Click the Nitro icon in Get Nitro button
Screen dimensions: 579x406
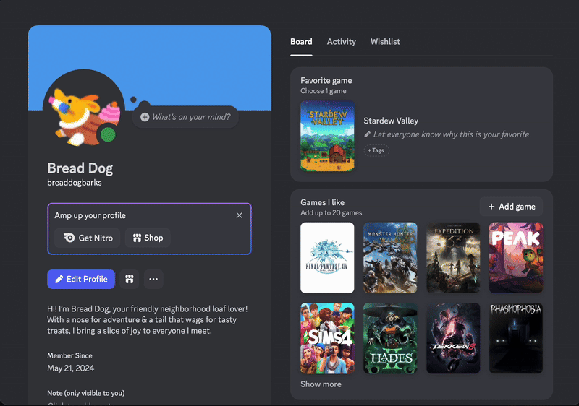point(69,238)
